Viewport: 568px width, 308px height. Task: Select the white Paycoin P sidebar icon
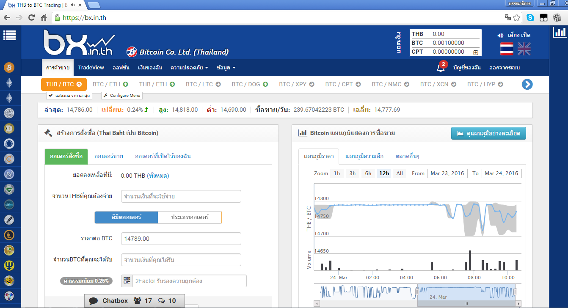pyautogui.click(x=9, y=143)
